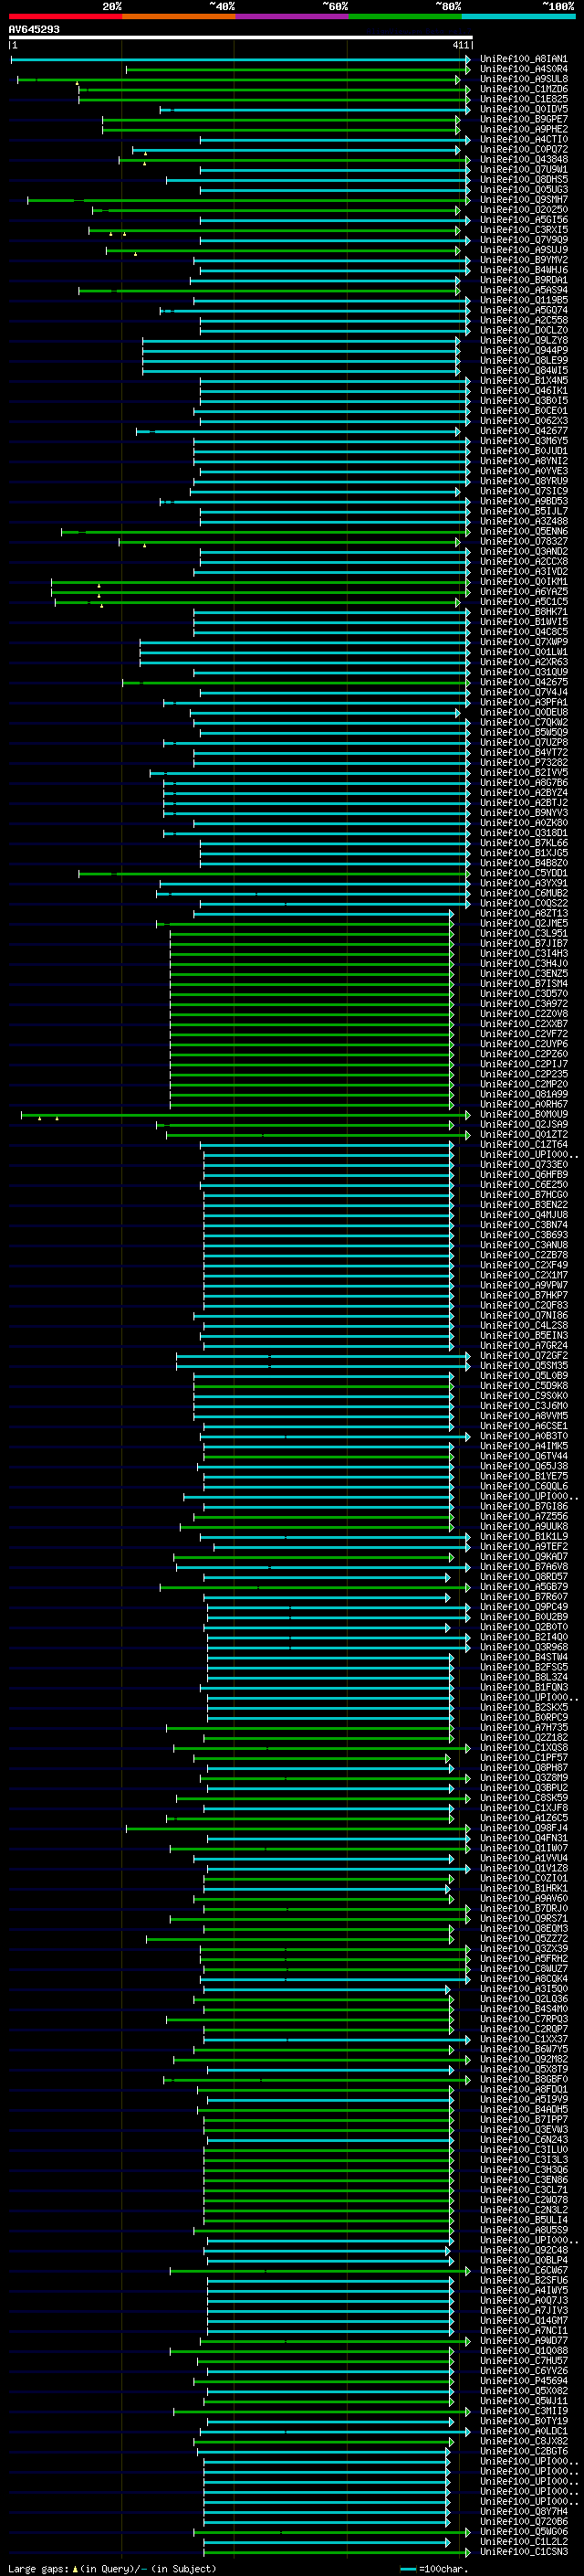Screen dimensions: 584x2576
Task: Open the UniRef100_A8IAN1 hit label
Action: click(x=524, y=59)
